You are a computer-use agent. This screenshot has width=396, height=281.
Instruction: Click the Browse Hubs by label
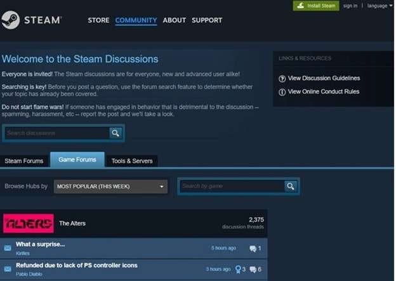pyautogui.click(x=26, y=186)
